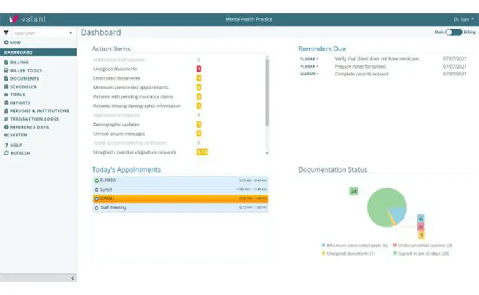
Task: Toggle the Main/Billing dashboard switch
Action: tap(453, 32)
